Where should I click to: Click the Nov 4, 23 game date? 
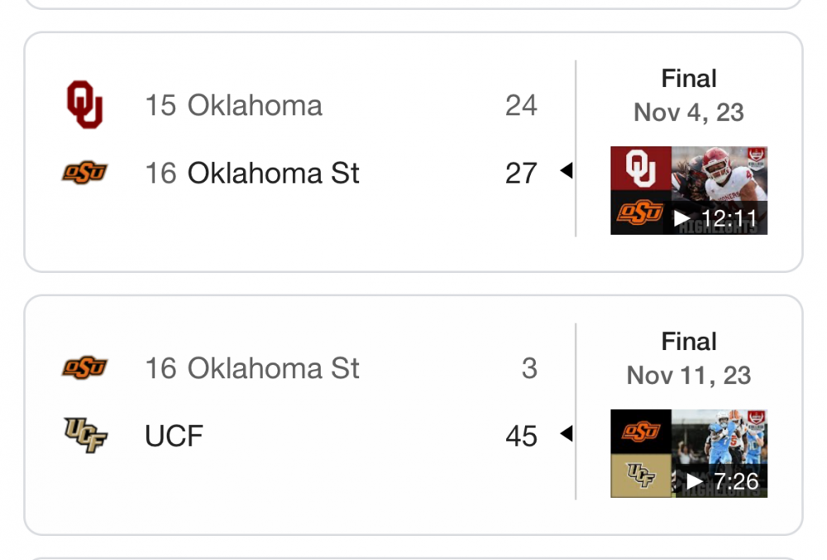pyautogui.click(x=689, y=112)
